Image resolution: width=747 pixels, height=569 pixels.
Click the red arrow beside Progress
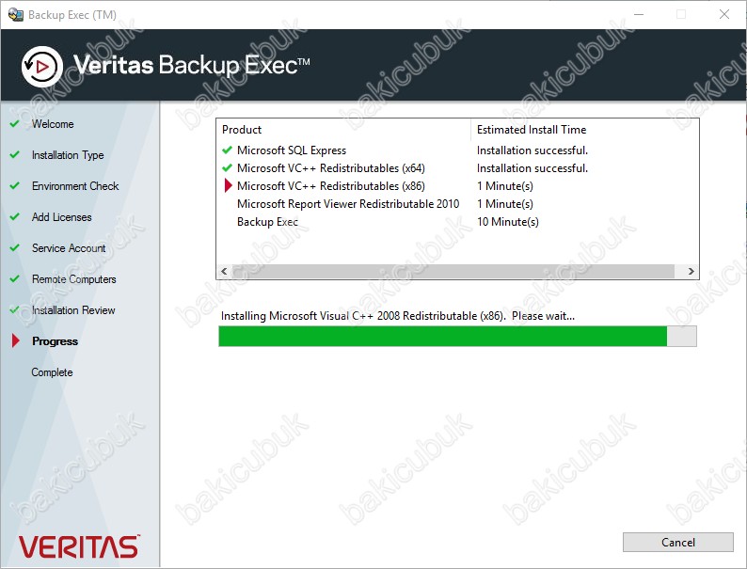(15, 340)
